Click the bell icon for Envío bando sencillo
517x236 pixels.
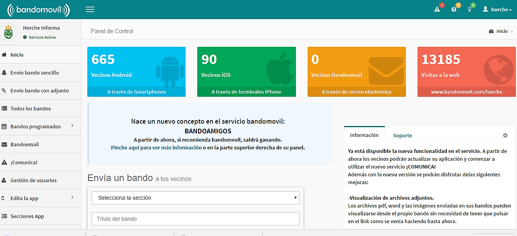[x=4, y=73]
